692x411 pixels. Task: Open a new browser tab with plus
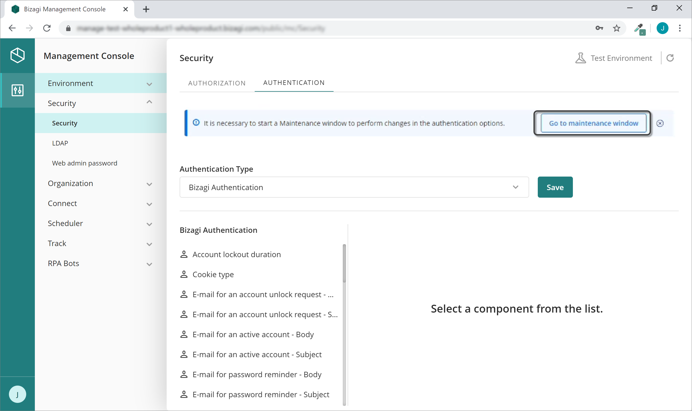click(146, 9)
